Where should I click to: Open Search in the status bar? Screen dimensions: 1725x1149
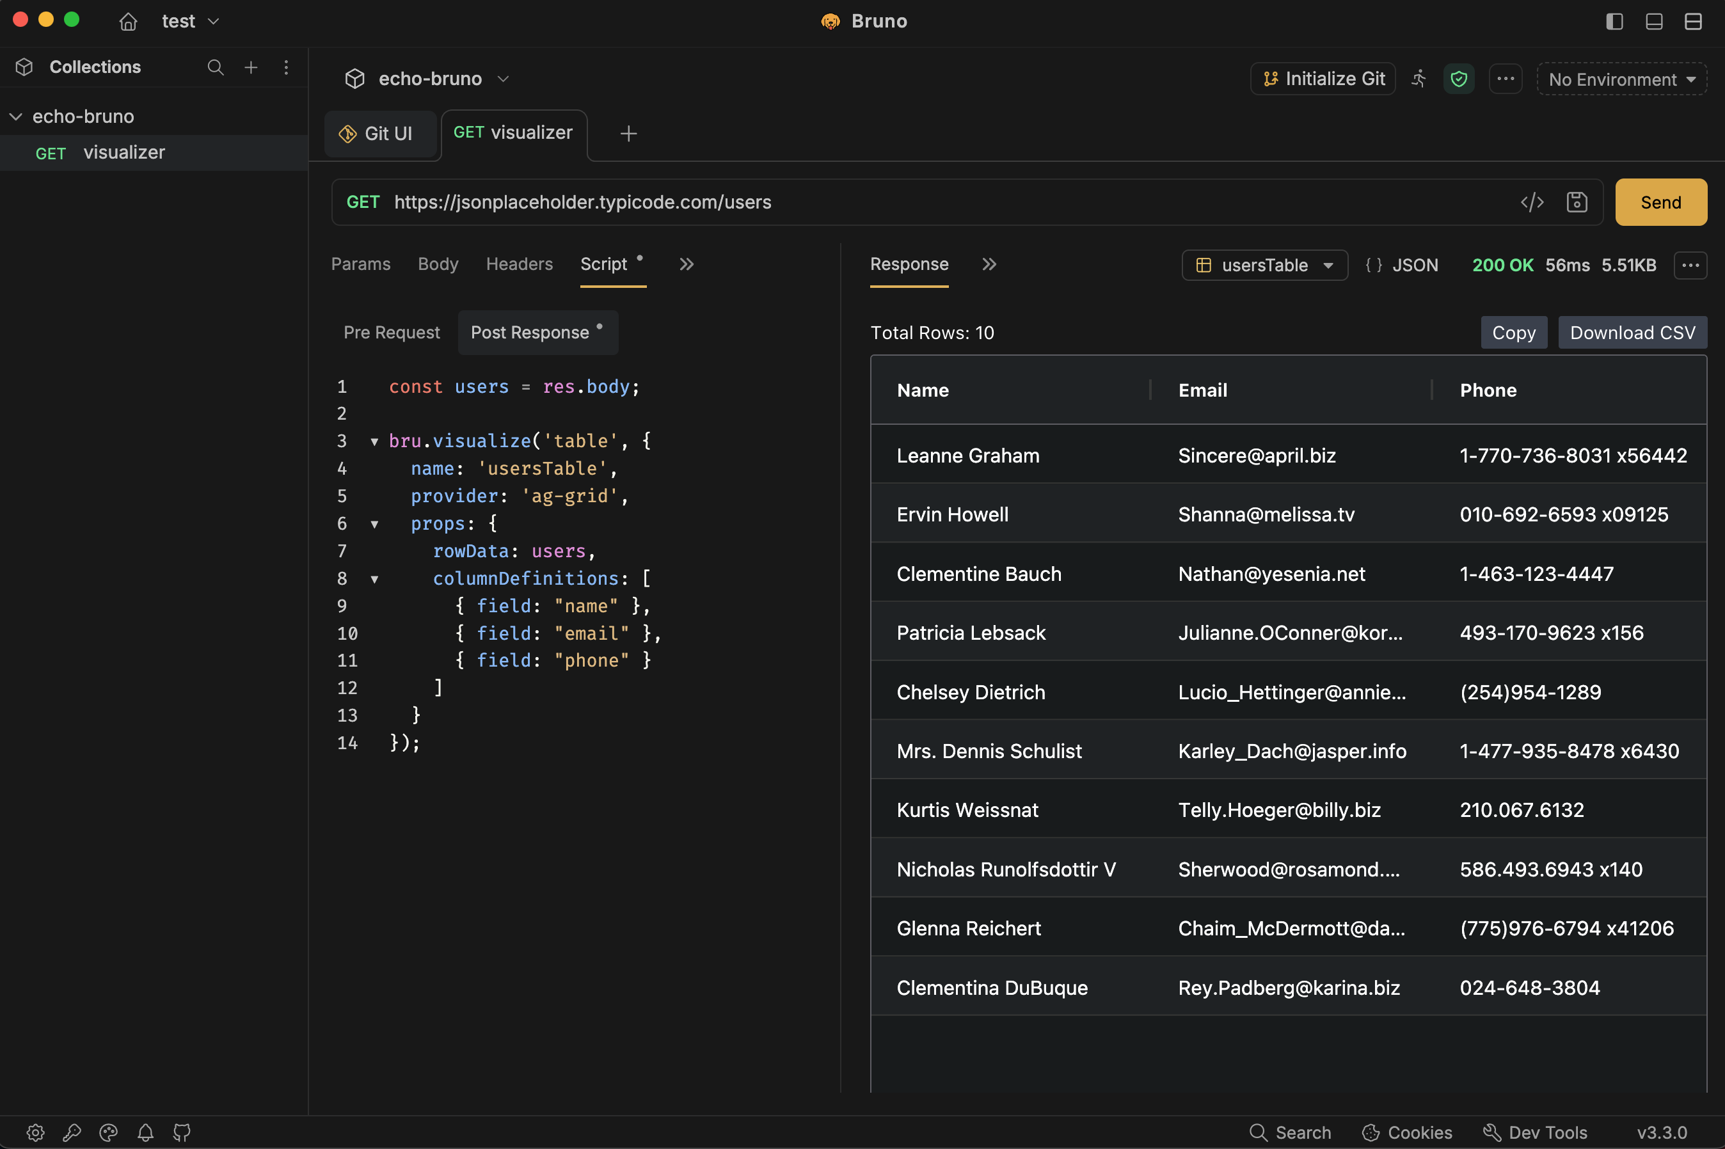point(1291,1133)
